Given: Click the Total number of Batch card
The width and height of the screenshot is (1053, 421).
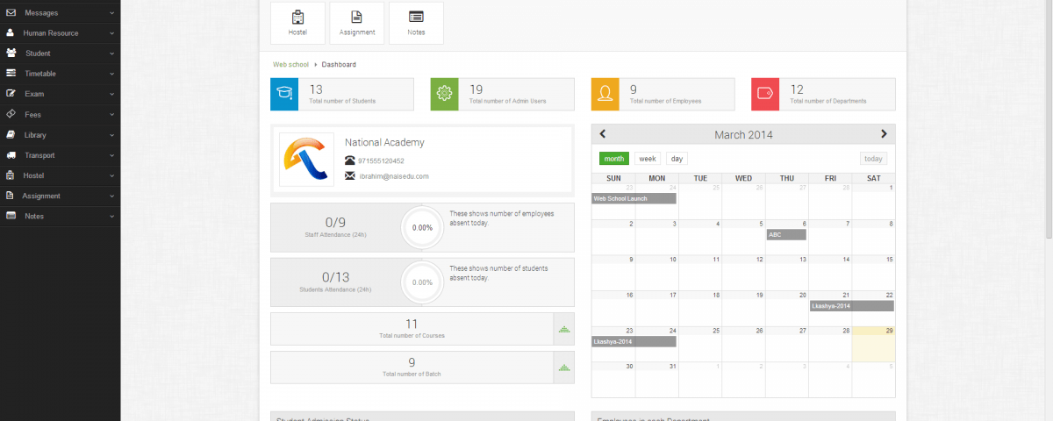Looking at the screenshot, I should [422, 367].
